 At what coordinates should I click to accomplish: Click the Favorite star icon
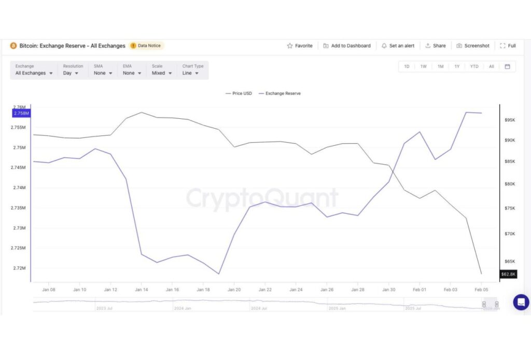[290, 46]
